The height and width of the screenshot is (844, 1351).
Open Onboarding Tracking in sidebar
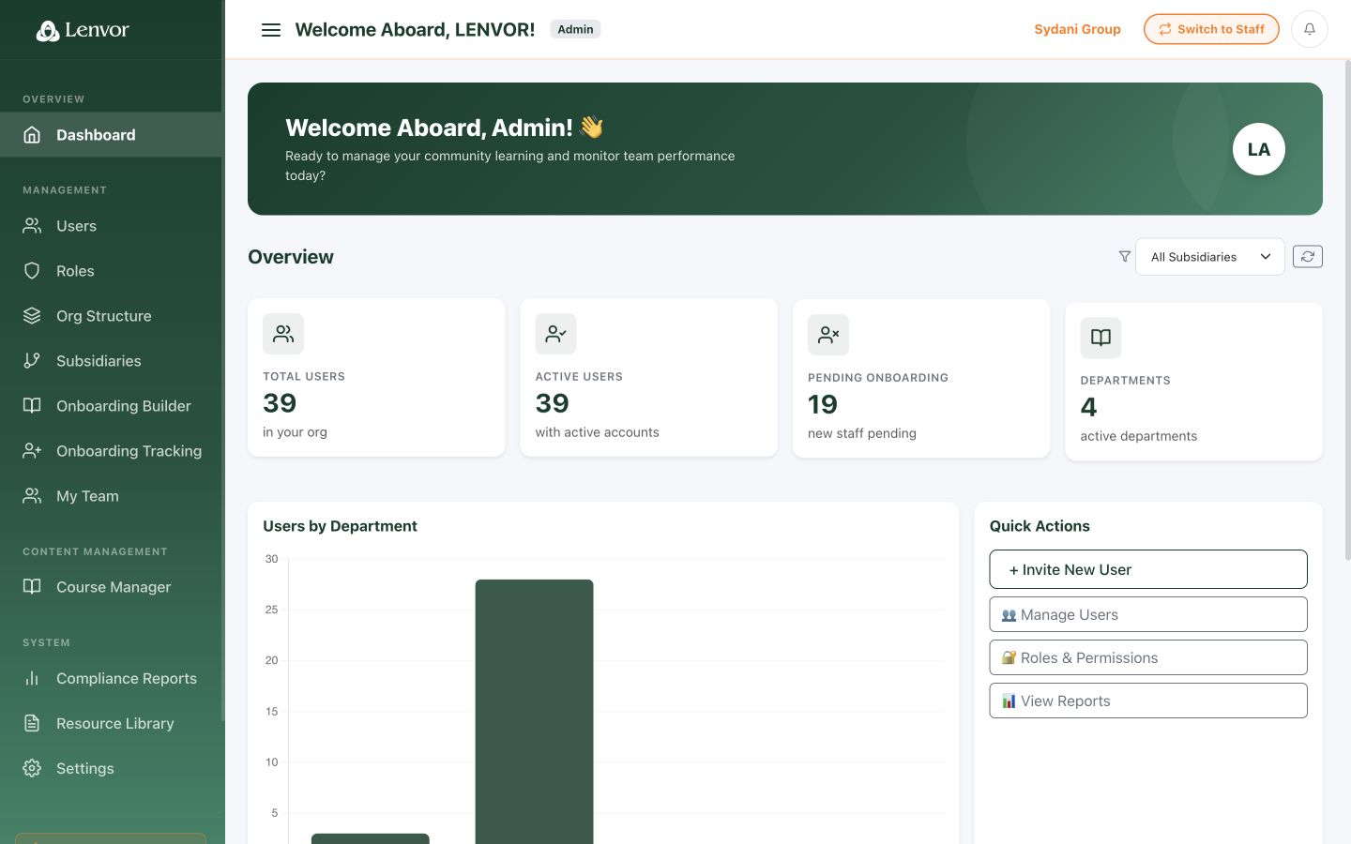[x=111, y=451]
